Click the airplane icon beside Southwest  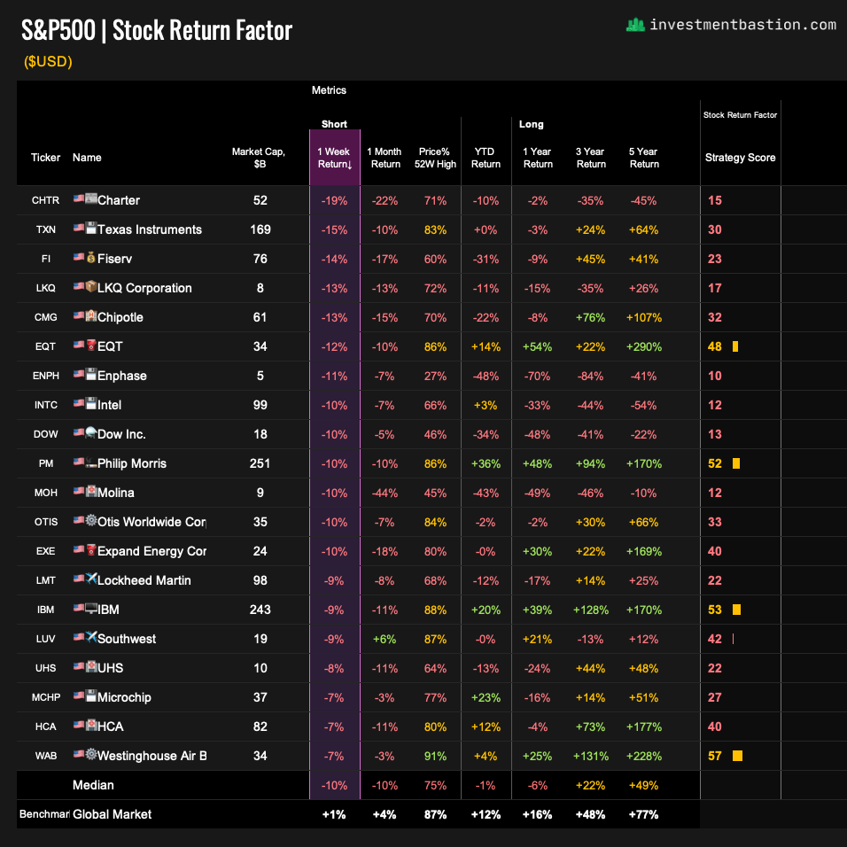[91, 637]
